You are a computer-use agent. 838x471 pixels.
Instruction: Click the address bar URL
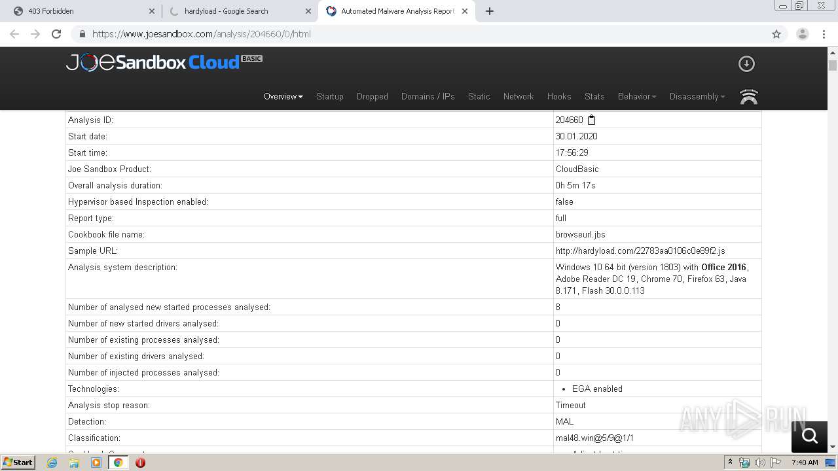[202, 34]
